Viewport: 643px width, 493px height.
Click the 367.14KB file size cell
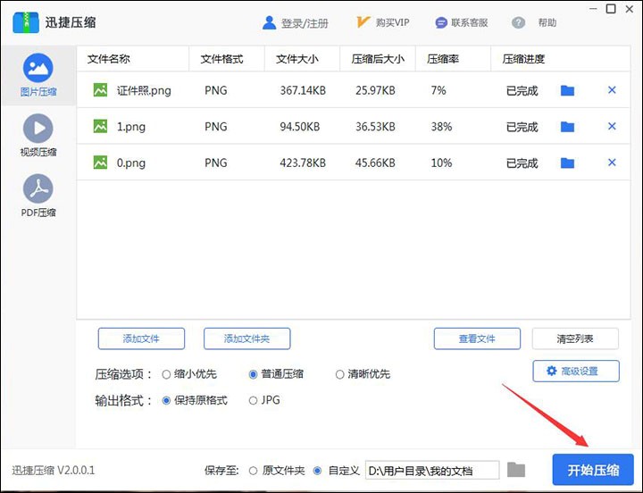pos(303,90)
